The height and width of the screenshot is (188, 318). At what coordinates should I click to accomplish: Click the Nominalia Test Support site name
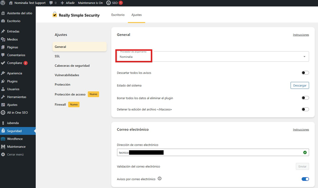pyautogui.click(x=30, y=3)
